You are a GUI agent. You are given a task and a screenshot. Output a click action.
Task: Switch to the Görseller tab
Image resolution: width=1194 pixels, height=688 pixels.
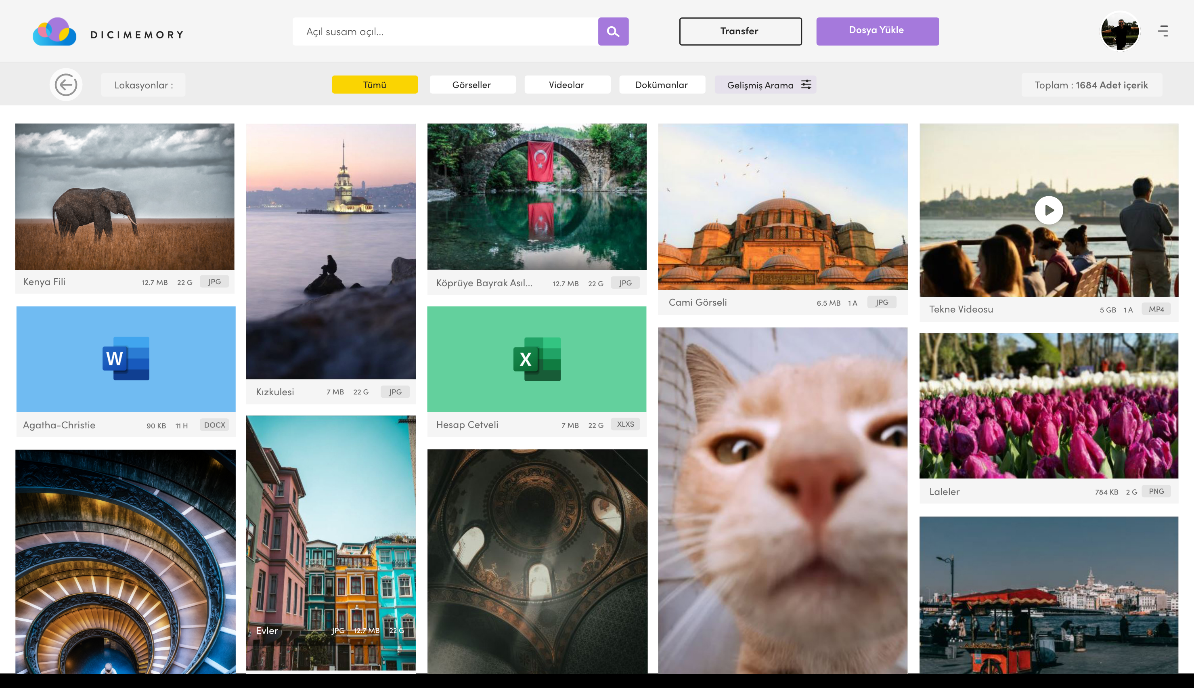click(472, 85)
